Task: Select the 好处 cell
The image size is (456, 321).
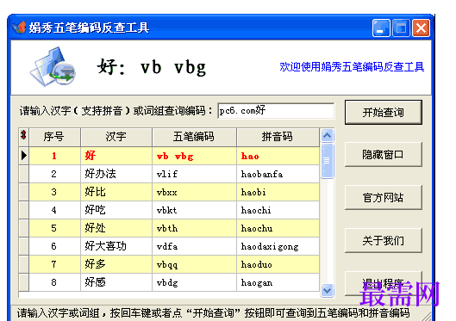Action: (x=116, y=228)
